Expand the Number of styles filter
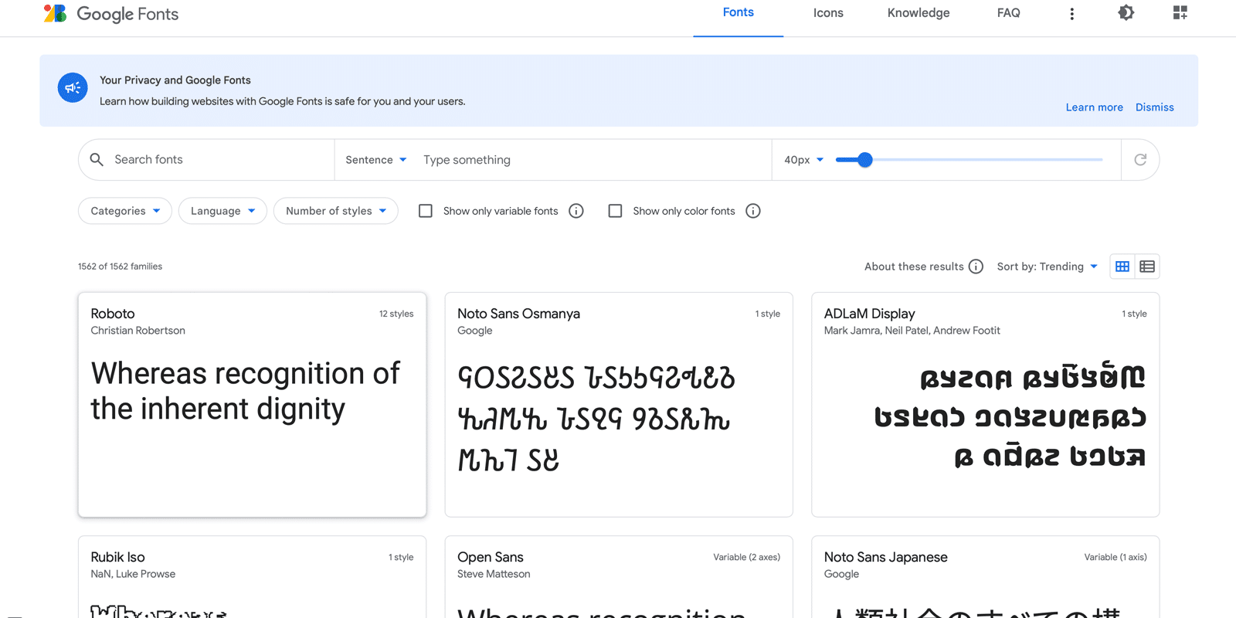The height and width of the screenshot is (618, 1236). tap(336, 211)
